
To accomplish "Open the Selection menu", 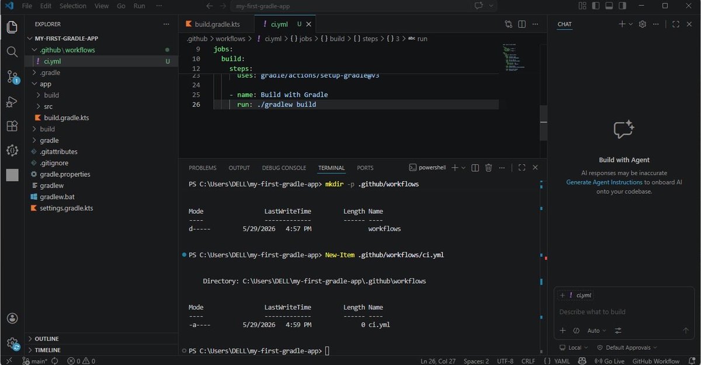I will pos(72,6).
